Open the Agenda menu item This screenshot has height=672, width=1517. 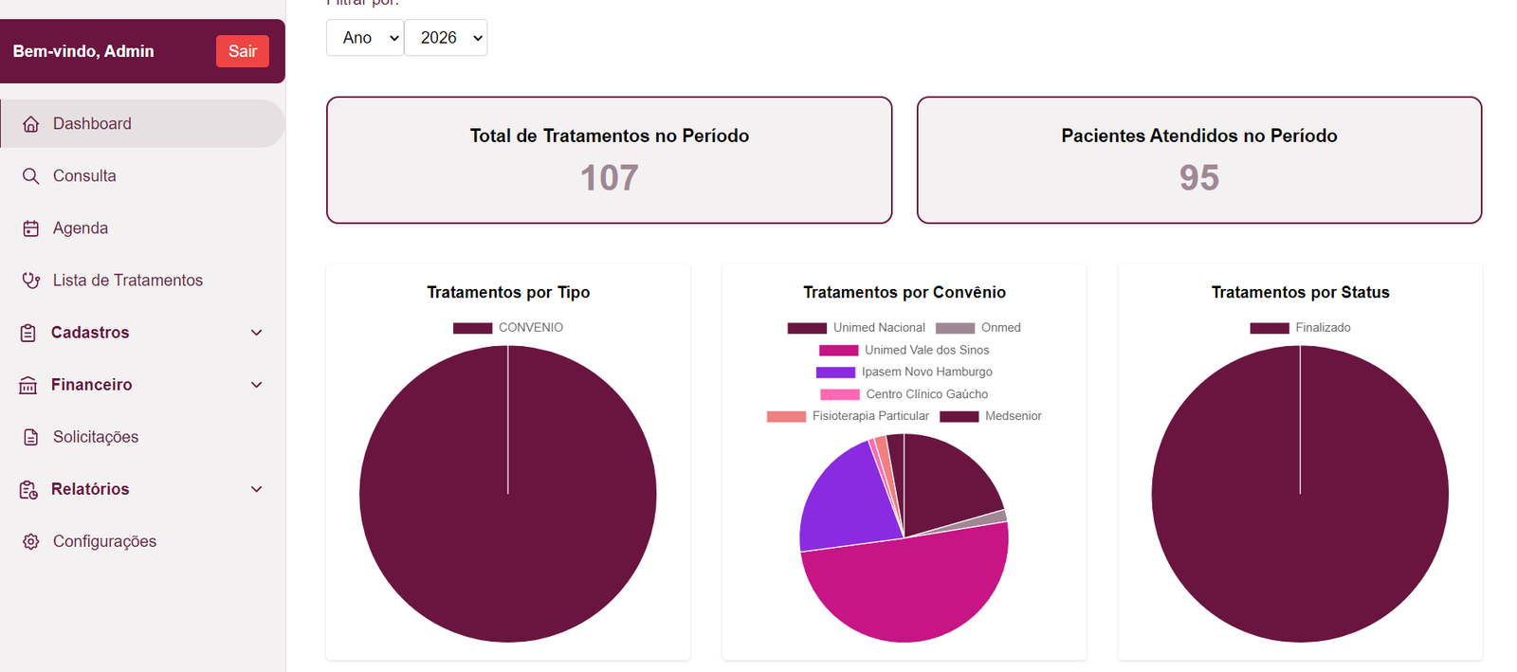[x=81, y=228]
